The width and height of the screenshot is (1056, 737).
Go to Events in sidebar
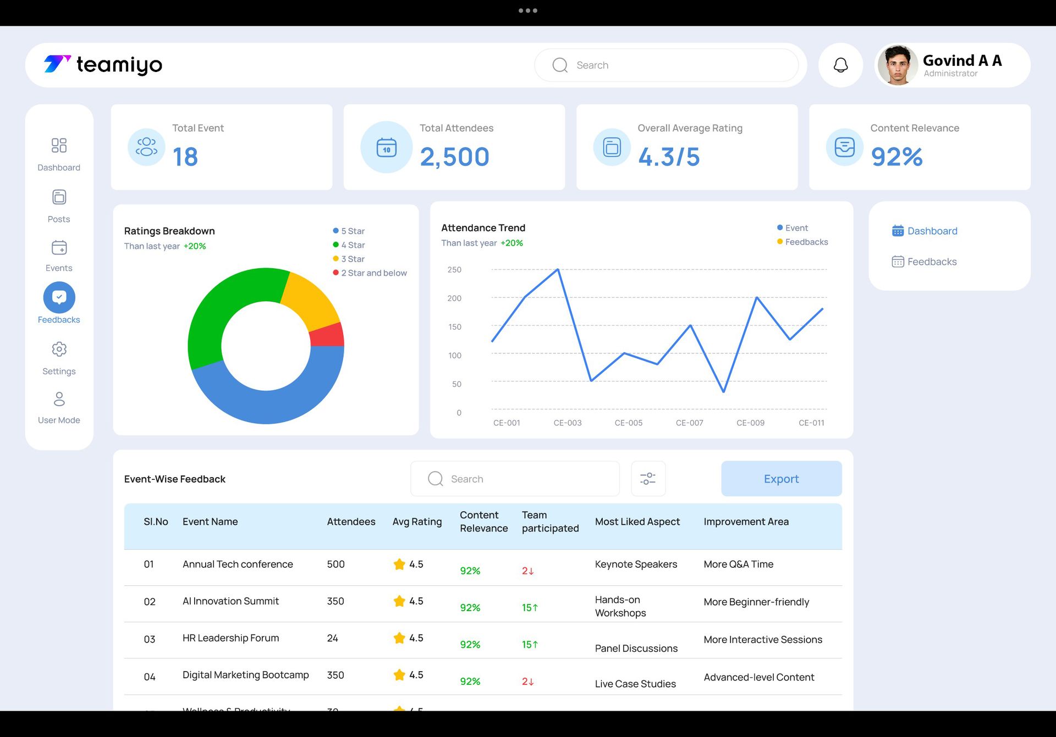[x=59, y=248]
